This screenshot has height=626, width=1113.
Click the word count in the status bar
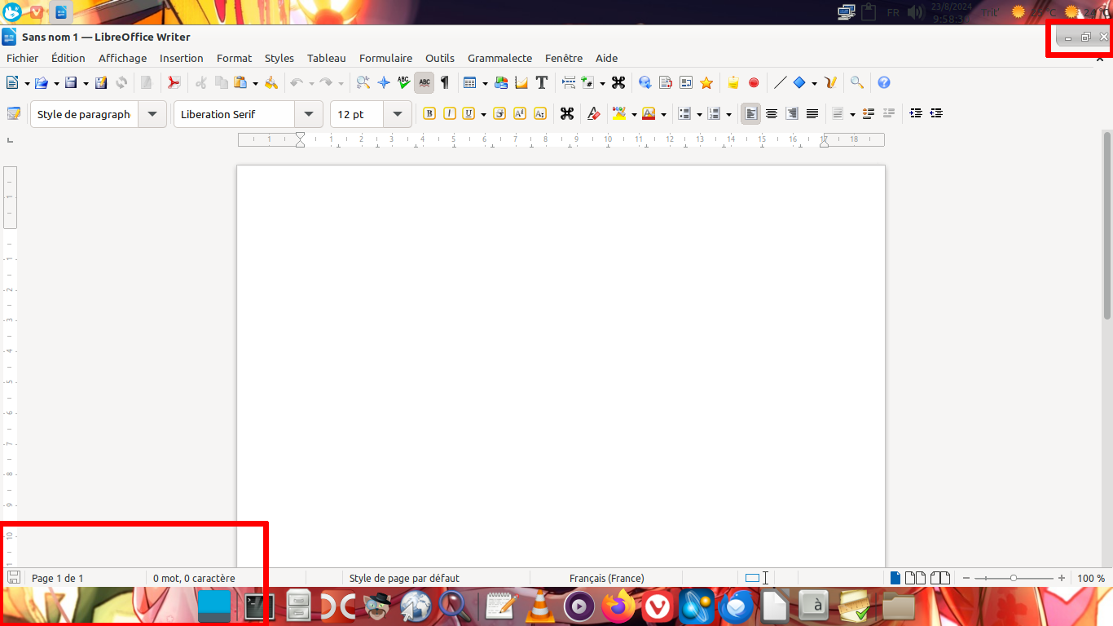coord(194,578)
